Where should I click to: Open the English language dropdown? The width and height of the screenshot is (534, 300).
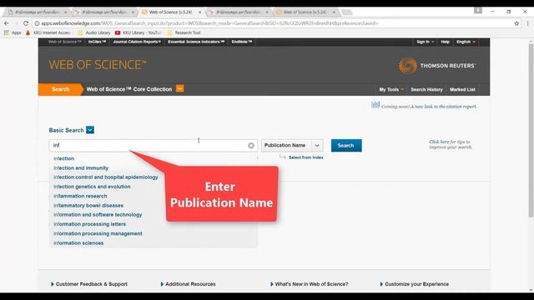click(x=466, y=42)
